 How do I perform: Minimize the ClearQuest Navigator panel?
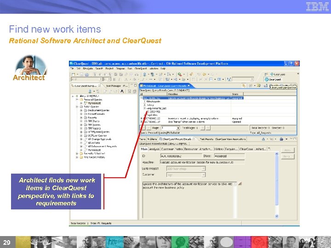131,85
